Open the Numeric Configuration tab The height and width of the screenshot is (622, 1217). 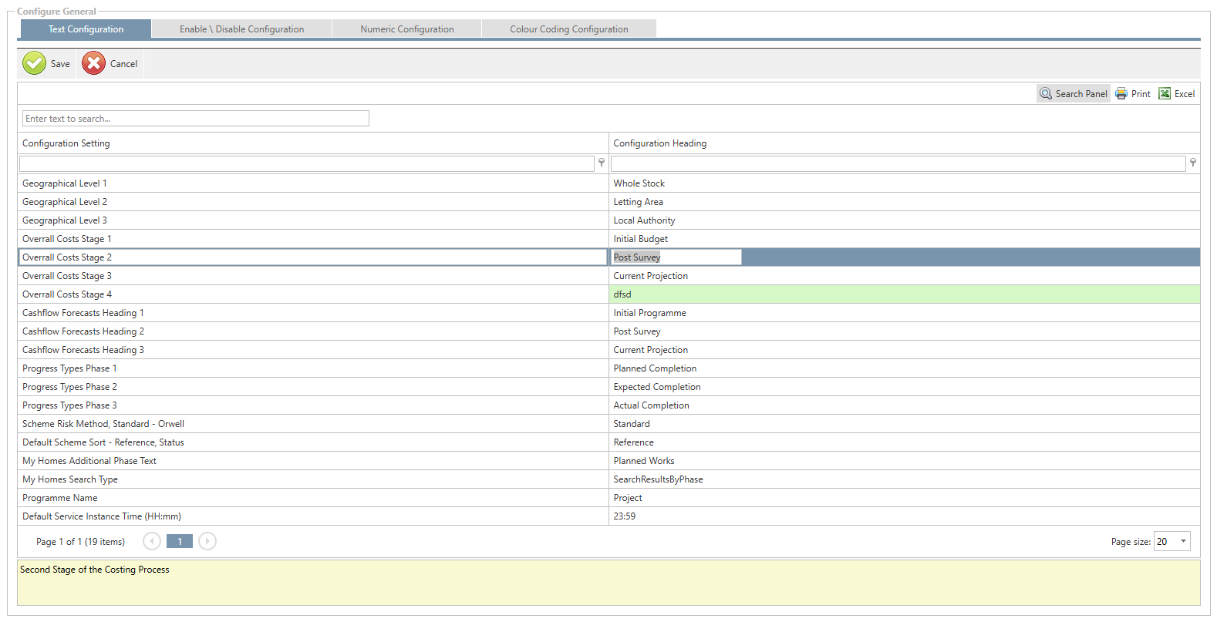pos(406,29)
